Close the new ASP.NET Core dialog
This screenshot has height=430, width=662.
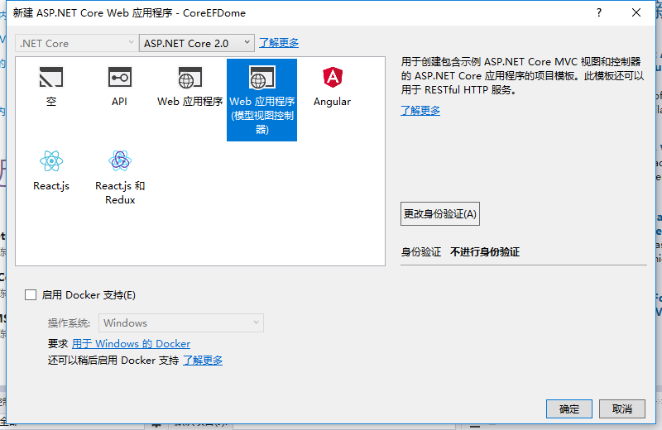click(x=636, y=12)
